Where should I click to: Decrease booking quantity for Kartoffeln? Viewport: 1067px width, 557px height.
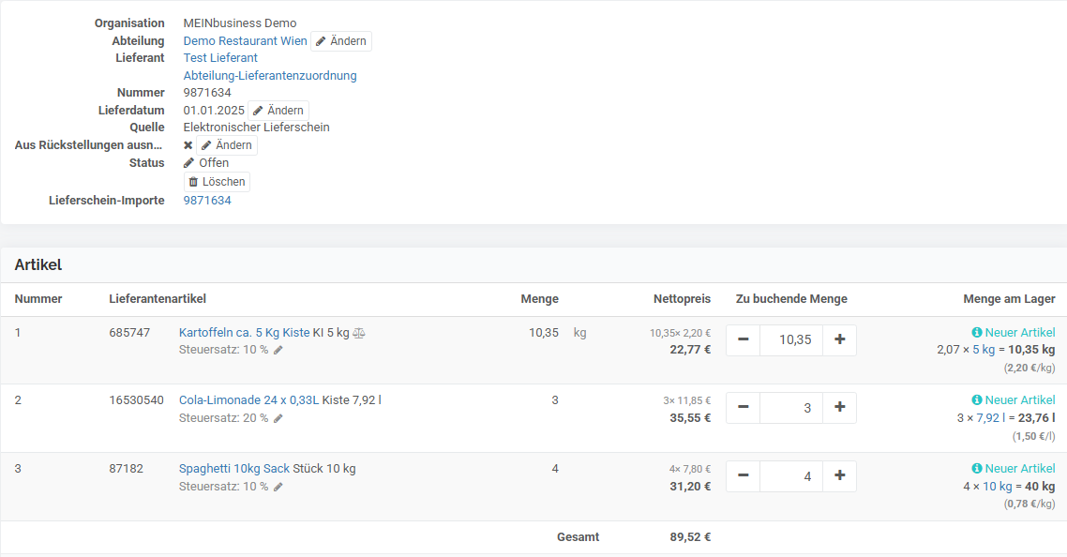click(744, 339)
